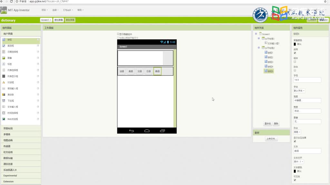Viewport: 330px width, 185px height.
Task: Collapse the 水平布局2 tree node
Action: click(x=259, y=48)
